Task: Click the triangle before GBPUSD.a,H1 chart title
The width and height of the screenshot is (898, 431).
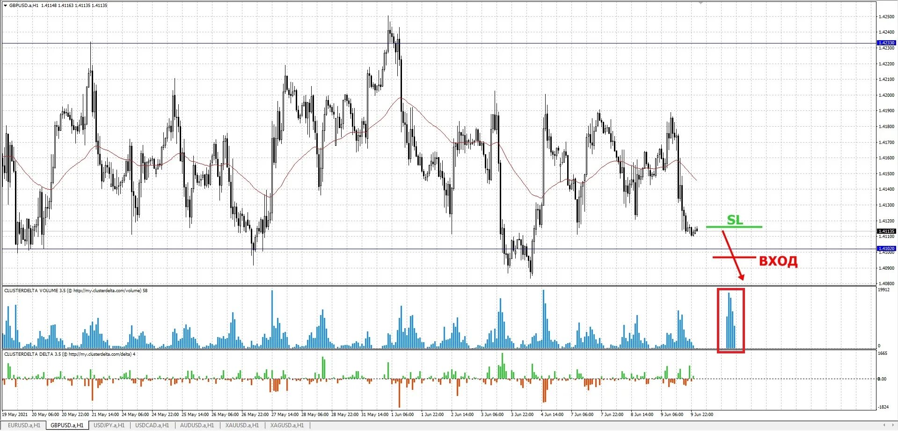Action: click(5, 6)
